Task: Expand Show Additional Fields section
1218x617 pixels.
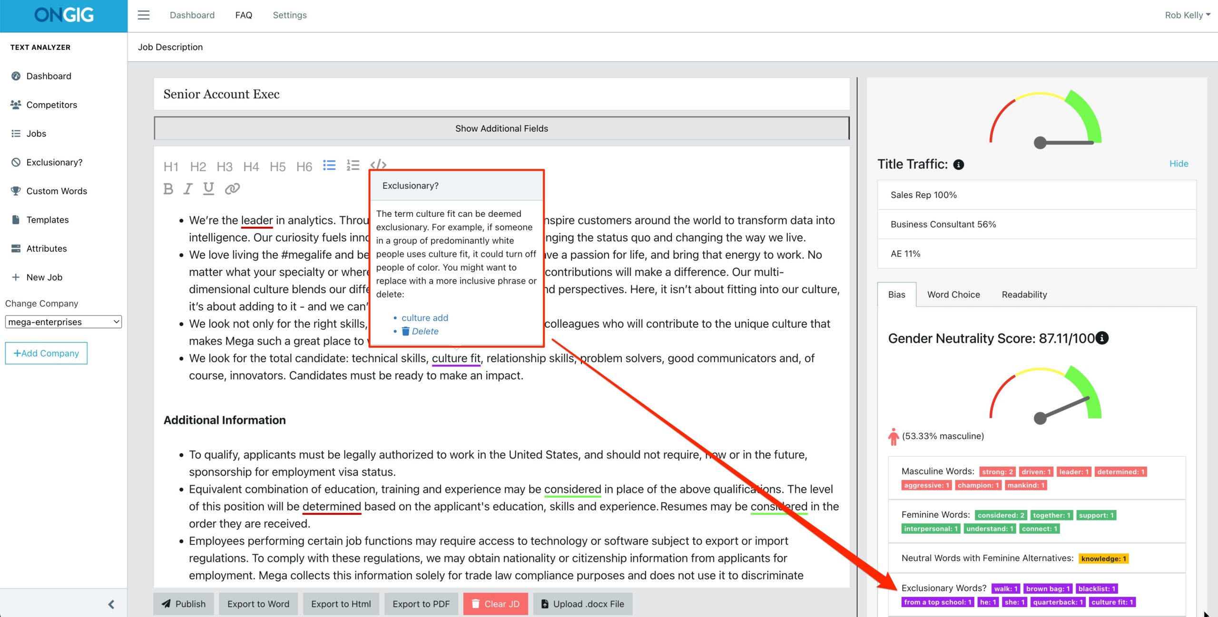Action: [x=501, y=128]
